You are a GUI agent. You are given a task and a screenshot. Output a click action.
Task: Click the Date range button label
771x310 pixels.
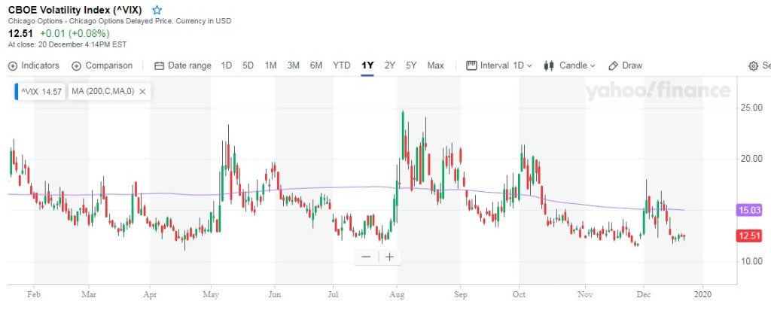click(189, 65)
